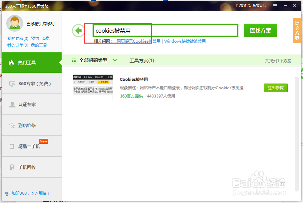Open the 认证专家 sidebar item
The image size is (303, 203).
(32, 104)
